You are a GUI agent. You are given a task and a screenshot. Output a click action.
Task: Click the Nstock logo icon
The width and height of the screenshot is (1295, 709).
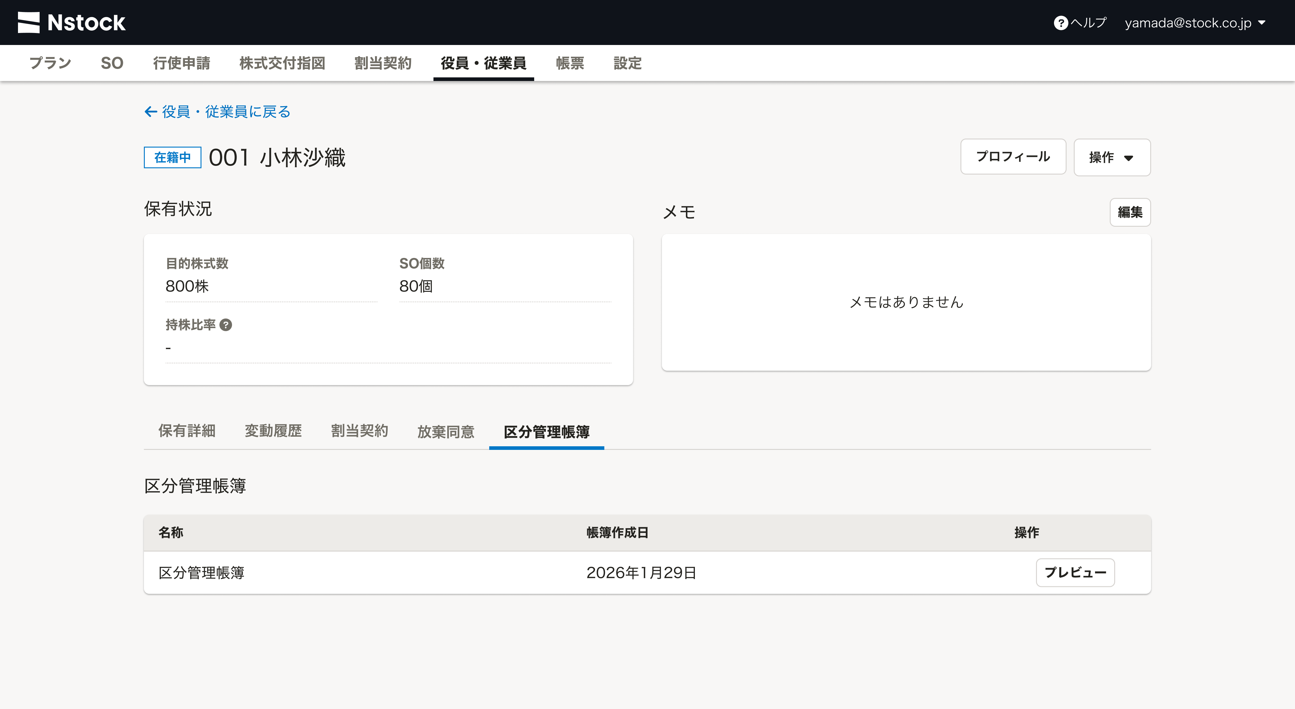click(x=29, y=22)
